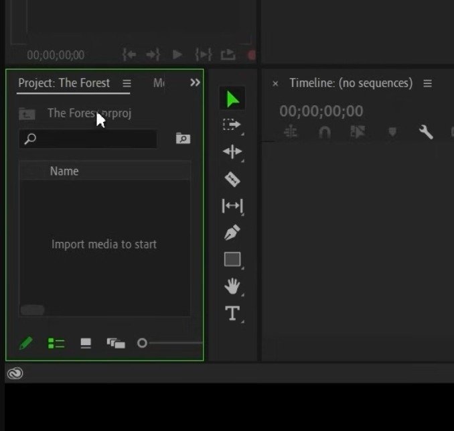Toggle Snap in the Timeline

[325, 133]
